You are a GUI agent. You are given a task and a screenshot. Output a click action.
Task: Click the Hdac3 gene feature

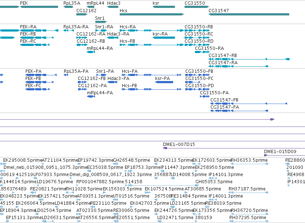coord(113,7)
